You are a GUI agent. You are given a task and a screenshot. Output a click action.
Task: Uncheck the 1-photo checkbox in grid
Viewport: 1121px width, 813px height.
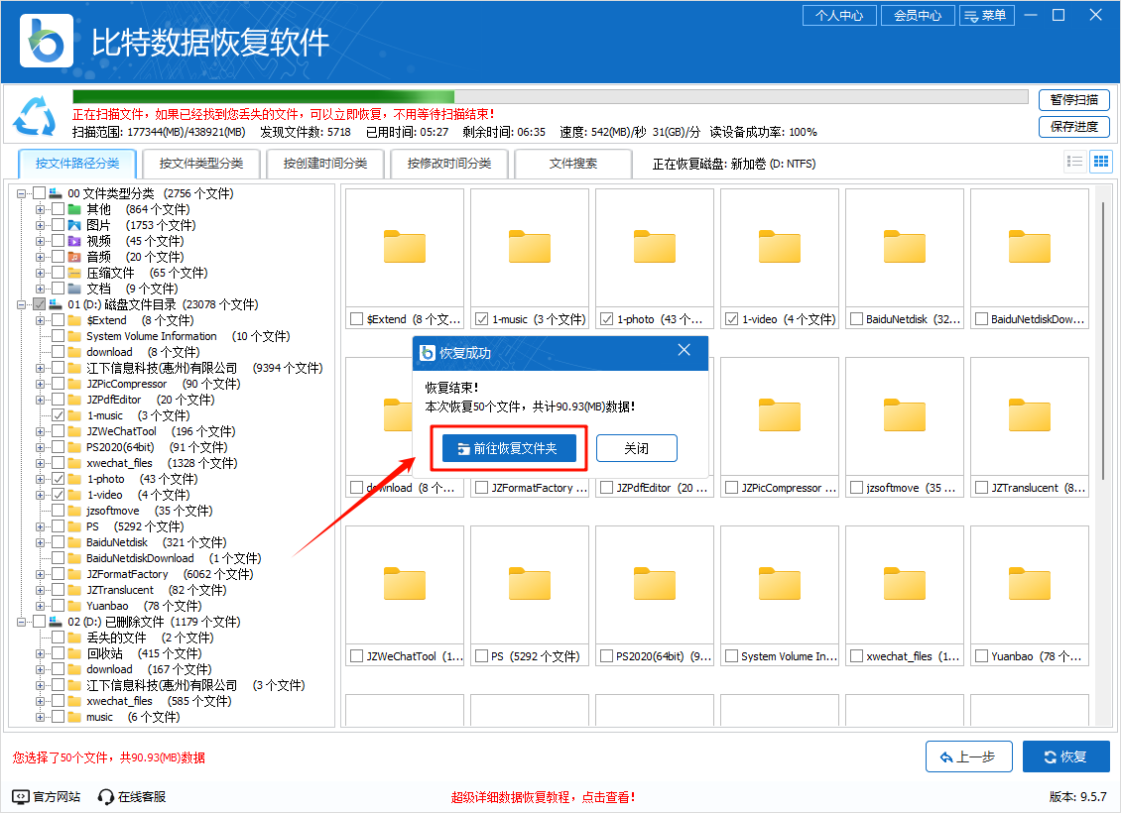coord(607,319)
